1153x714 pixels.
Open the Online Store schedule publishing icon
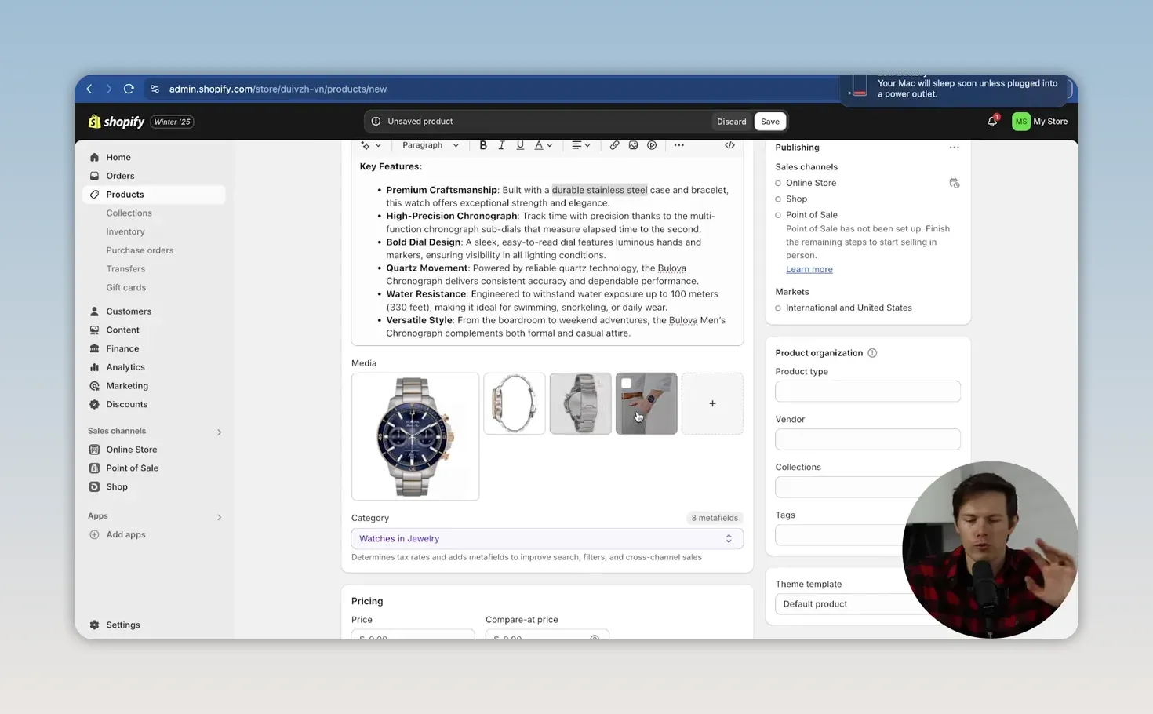pyautogui.click(x=955, y=183)
